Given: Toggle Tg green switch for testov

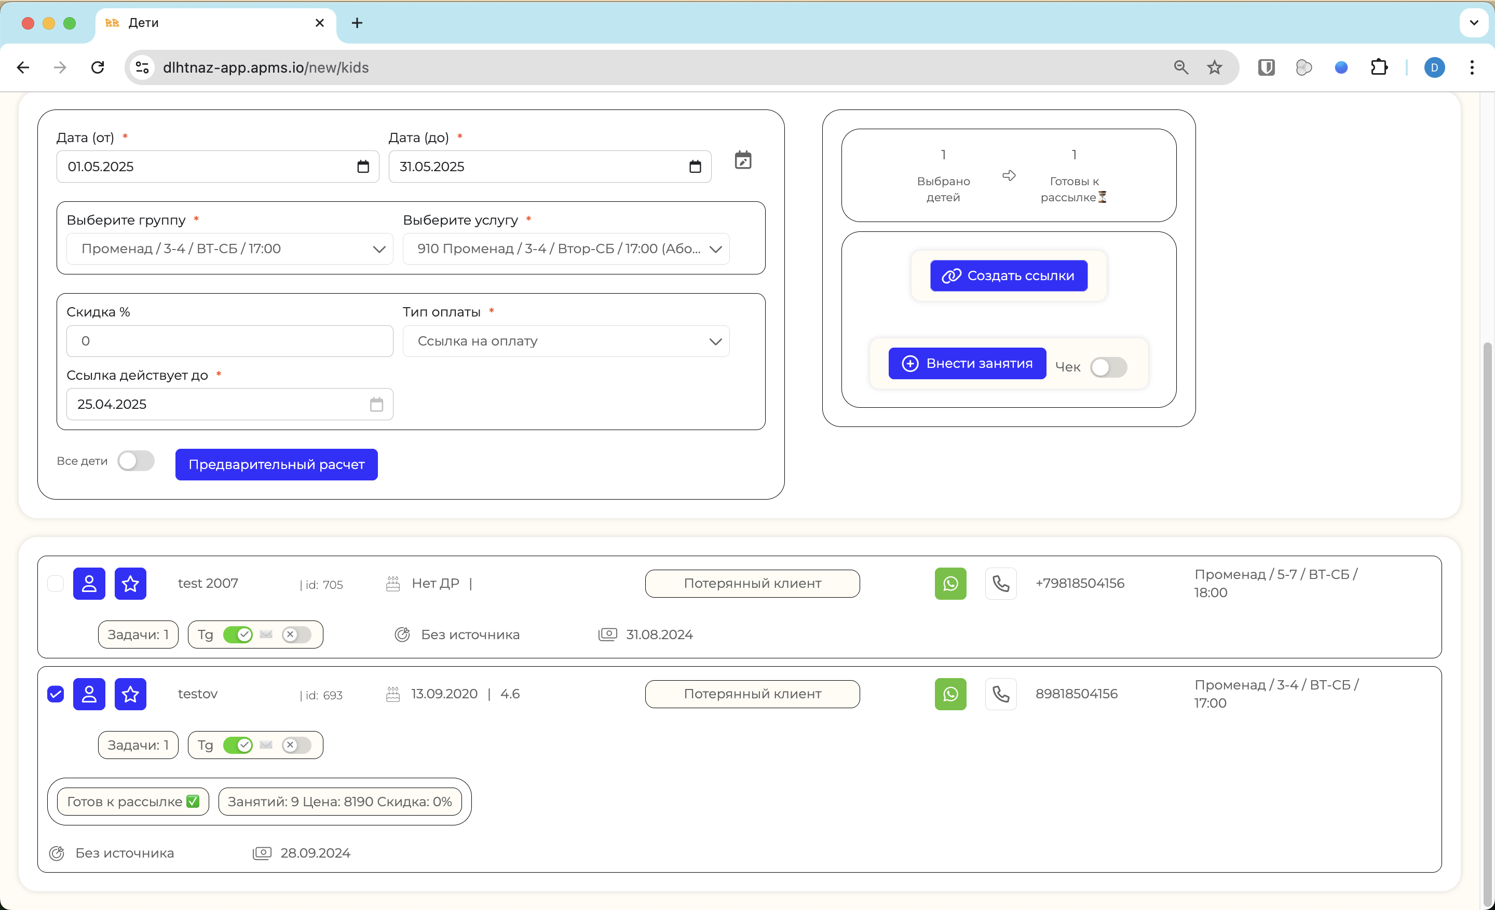Looking at the screenshot, I should pyautogui.click(x=238, y=745).
